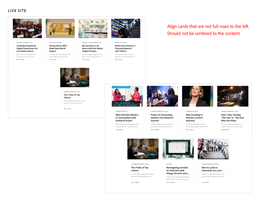The height and width of the screenshot is (201, 262).
Task: Click the "Industry Is Changing Rapidly" stage thumbnail
Action: (127, 96)
